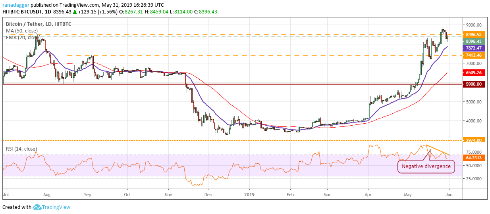Select the Negative divergence callout
490x214 pixels.
426,166
